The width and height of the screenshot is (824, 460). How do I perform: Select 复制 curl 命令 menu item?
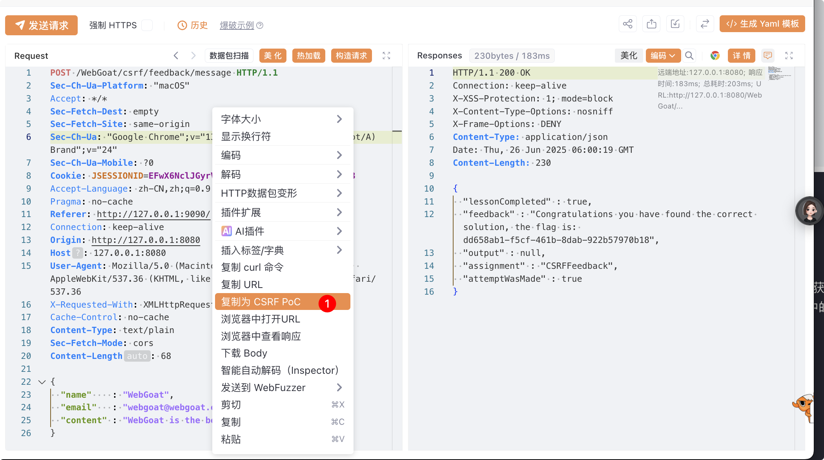(x=283, y=267)
